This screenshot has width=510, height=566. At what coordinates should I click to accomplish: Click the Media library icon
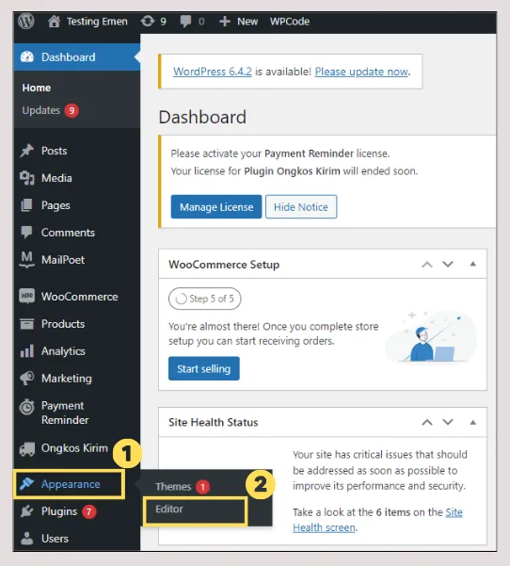[26, 178]
